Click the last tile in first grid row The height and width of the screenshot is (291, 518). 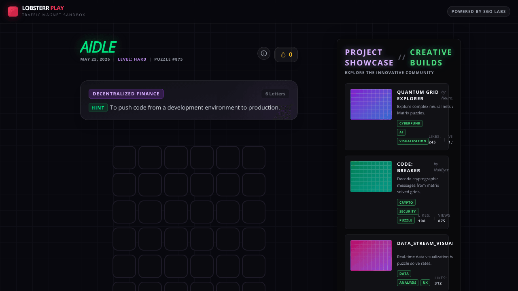[x=254, y=158]
